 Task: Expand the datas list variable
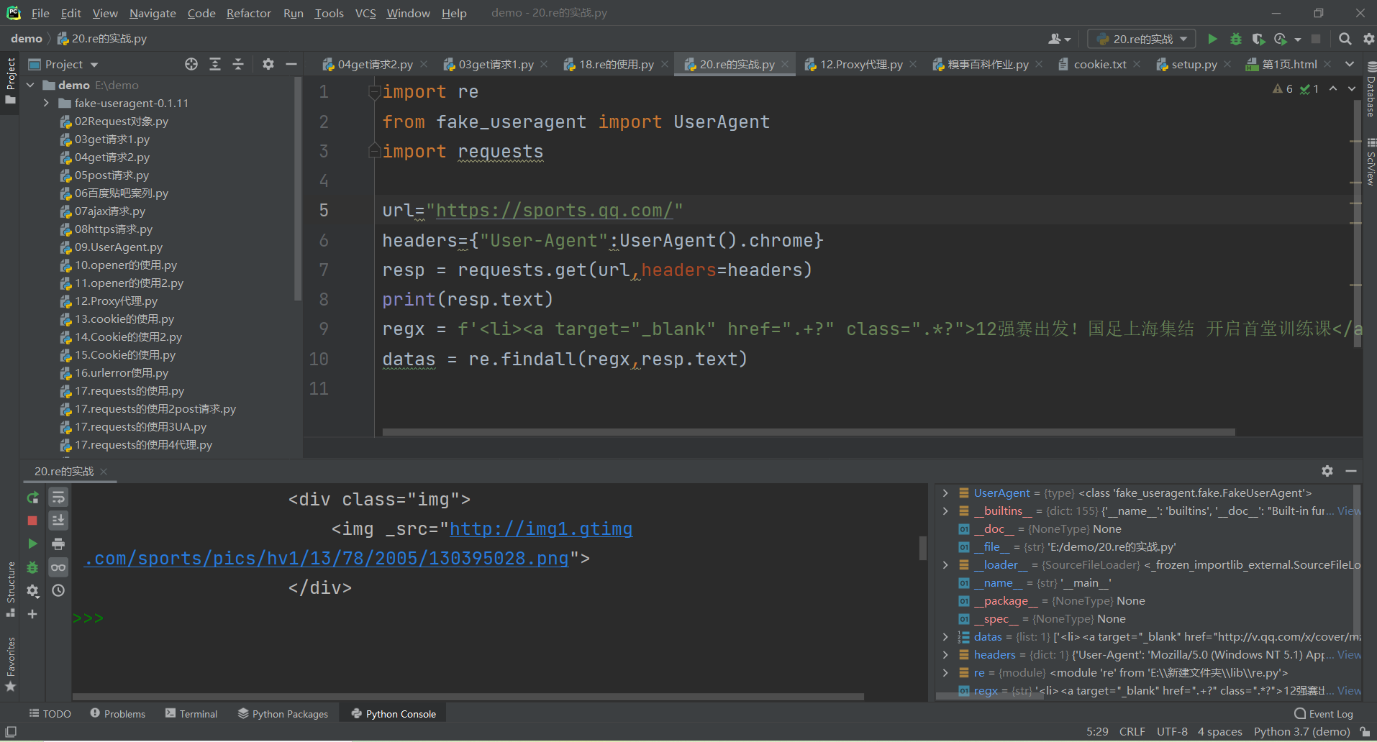(945, 636)
